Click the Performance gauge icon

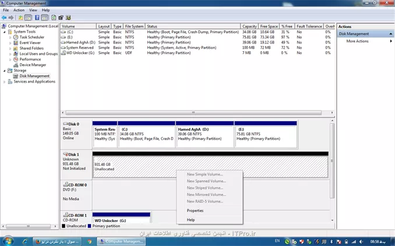pos(16,59)
